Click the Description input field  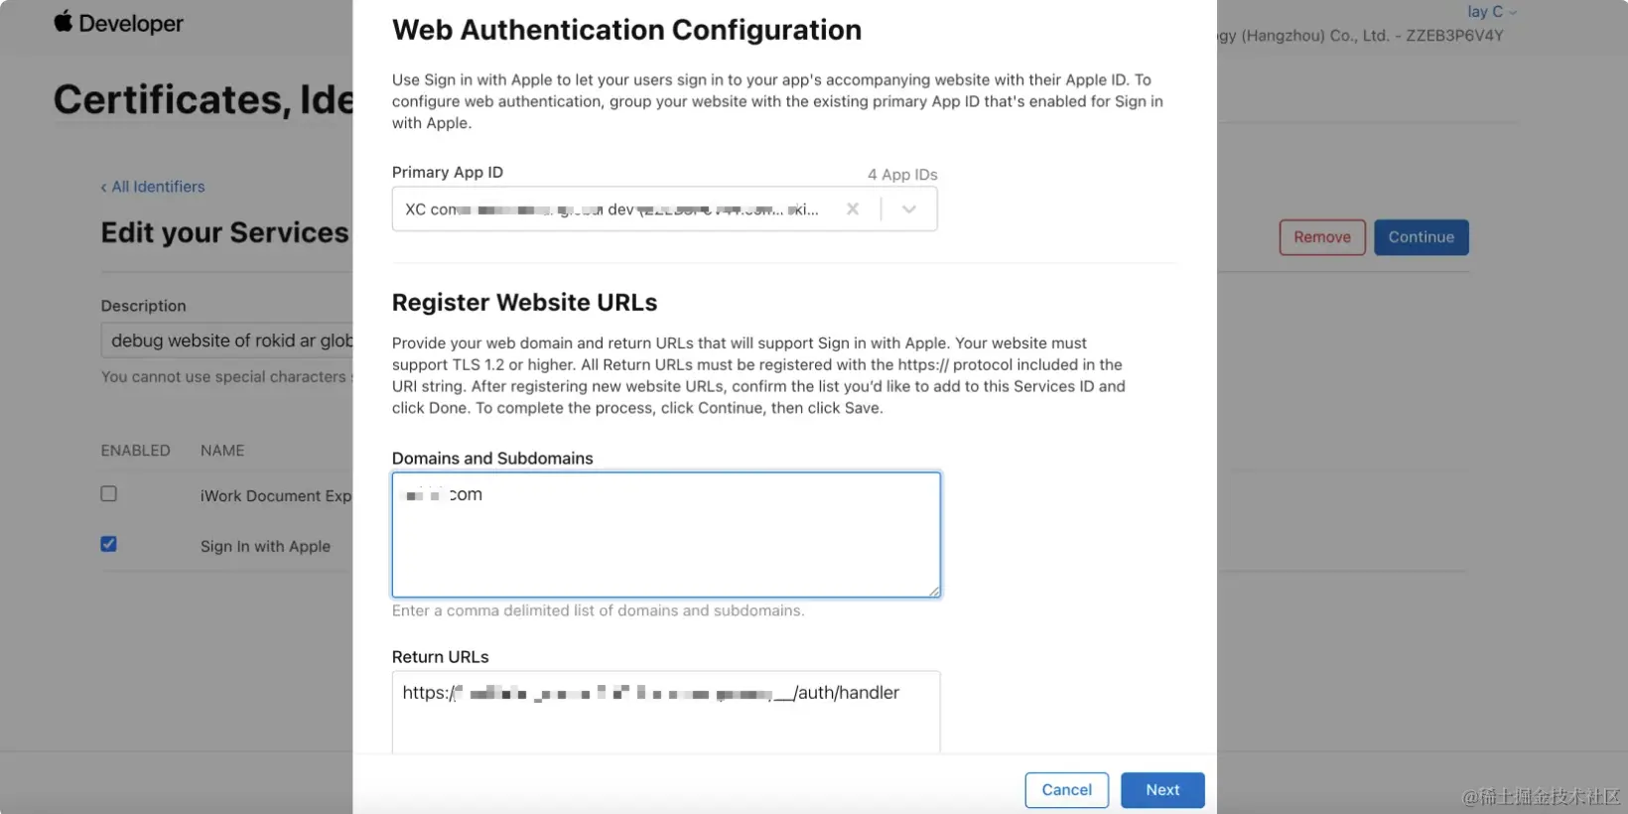tap(228, 340)
